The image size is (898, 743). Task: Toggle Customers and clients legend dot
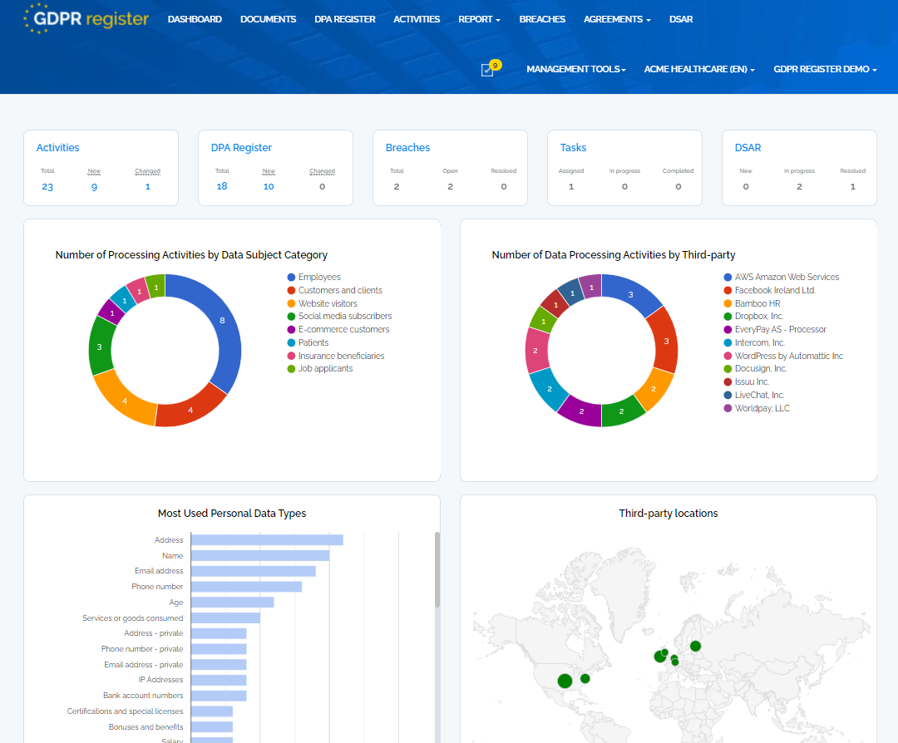[x=292, y=290]
